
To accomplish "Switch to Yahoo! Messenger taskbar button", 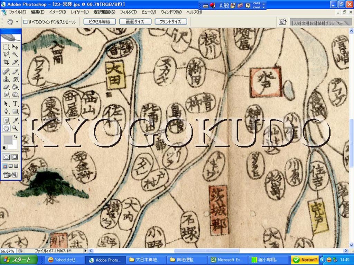I will [x=64, y=260].
